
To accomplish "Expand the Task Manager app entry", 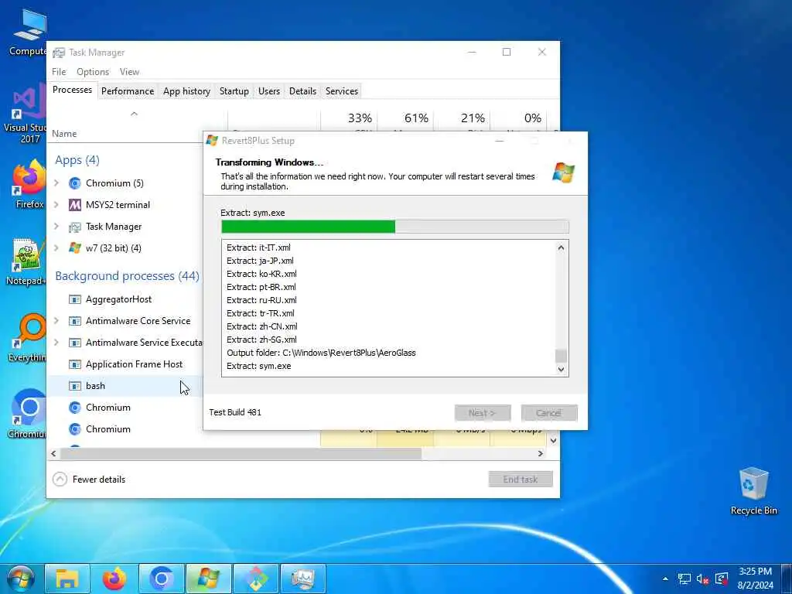I will tap(56, 227).
